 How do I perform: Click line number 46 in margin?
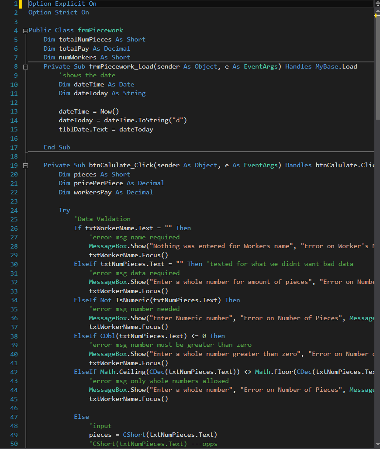14,408
